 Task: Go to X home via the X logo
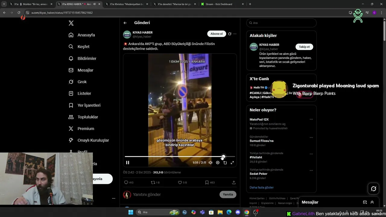pyautogui.click(x=71, y=23)
